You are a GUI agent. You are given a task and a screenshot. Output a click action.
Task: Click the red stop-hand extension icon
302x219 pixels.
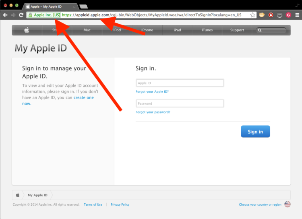[x=271, y=15]
